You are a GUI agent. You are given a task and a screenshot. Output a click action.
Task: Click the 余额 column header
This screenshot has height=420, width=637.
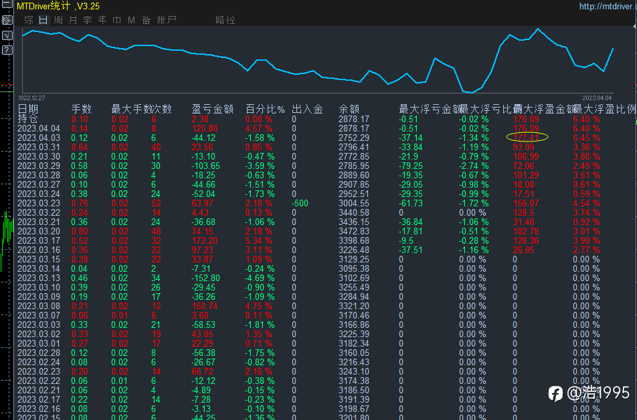pos(349,109)
